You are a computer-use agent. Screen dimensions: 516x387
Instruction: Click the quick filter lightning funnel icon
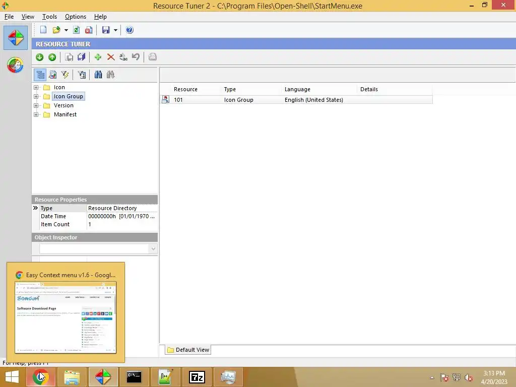[65, 75]
